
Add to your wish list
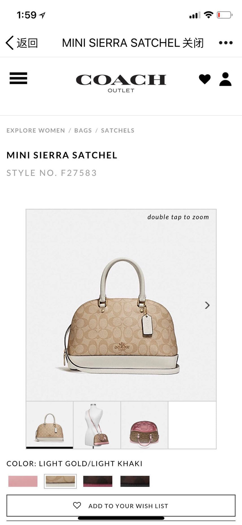(x=121, y=506)
